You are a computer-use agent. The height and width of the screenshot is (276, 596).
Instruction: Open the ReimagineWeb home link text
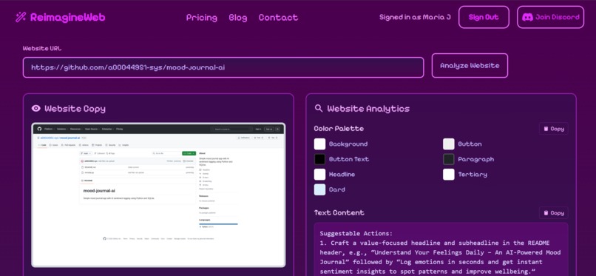click(x=67, y=18)
